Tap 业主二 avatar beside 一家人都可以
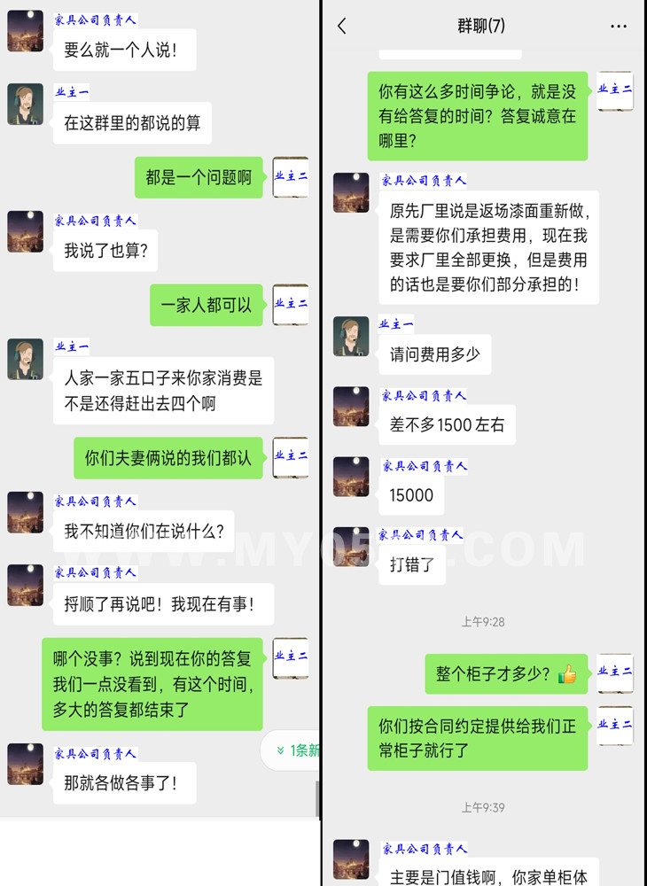The height and width of the screenshot is (886, 647). 291,305
